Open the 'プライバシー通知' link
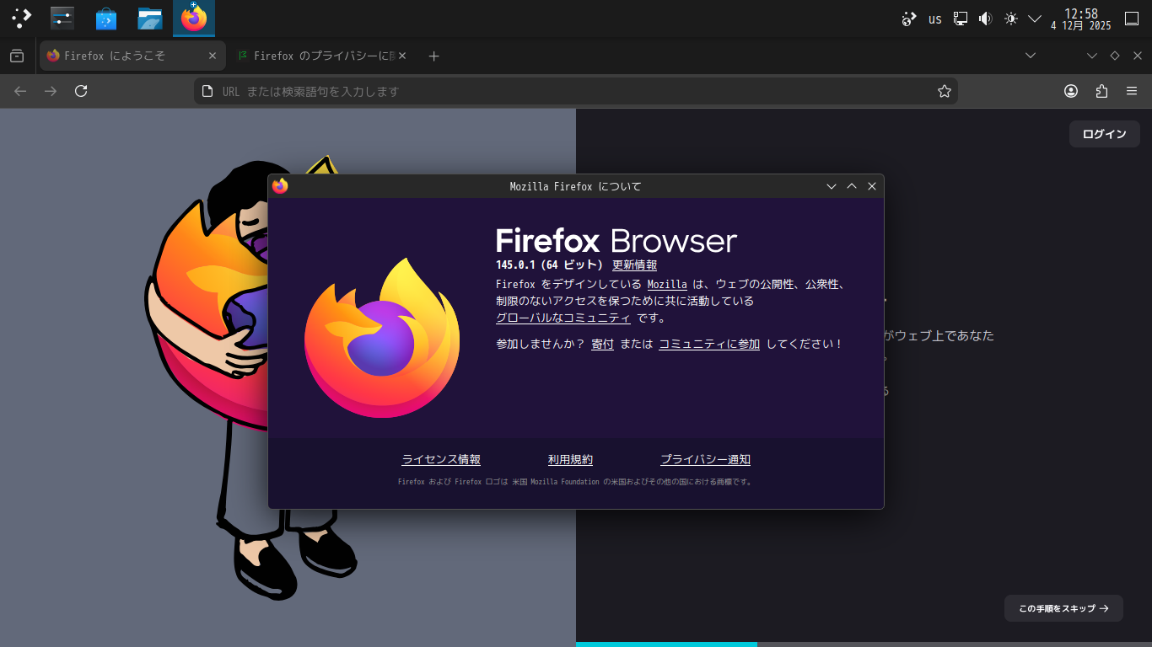The width and height of the screenshot is (1152, 647). tap(705, 459)
